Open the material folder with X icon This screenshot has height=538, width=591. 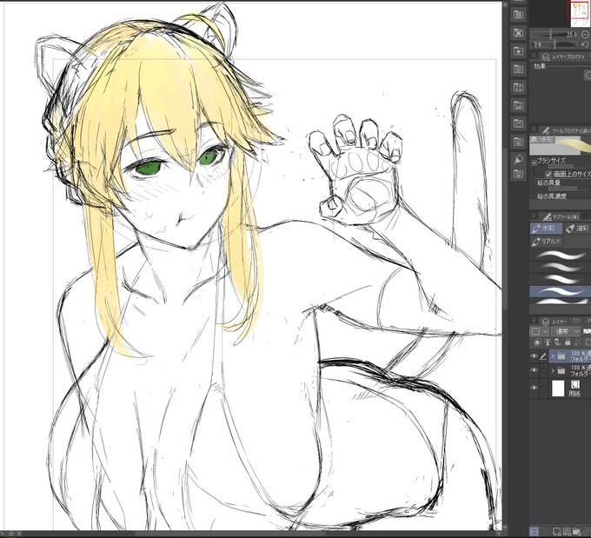pos(519,33)
